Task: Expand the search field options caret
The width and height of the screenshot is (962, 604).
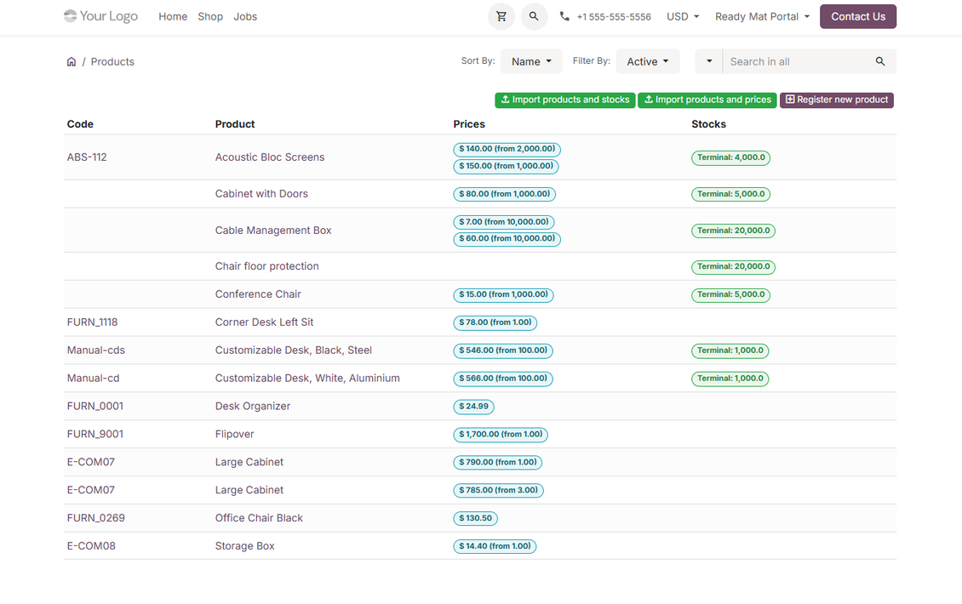Action: [709, 61]
